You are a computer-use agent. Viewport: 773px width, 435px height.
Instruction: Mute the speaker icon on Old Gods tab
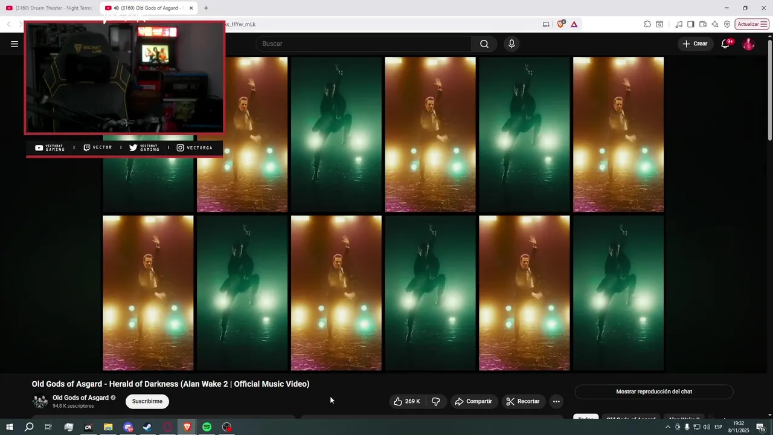click(x=116, y=8)
